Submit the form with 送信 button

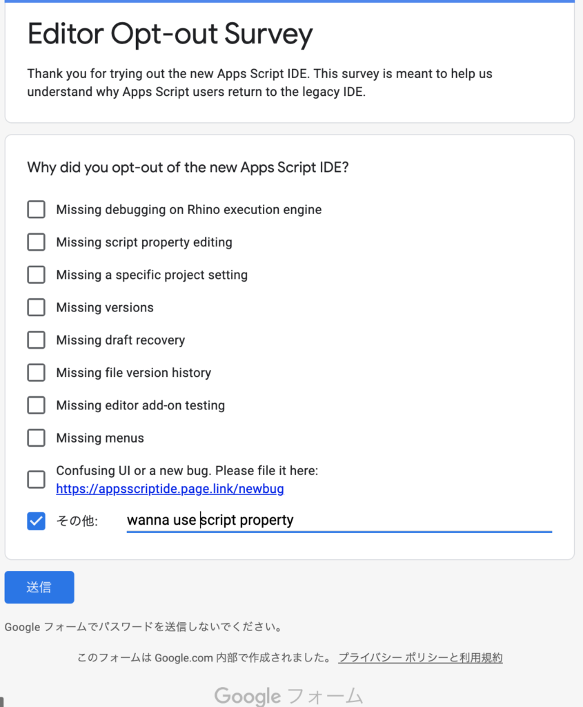tap(39, 587)
